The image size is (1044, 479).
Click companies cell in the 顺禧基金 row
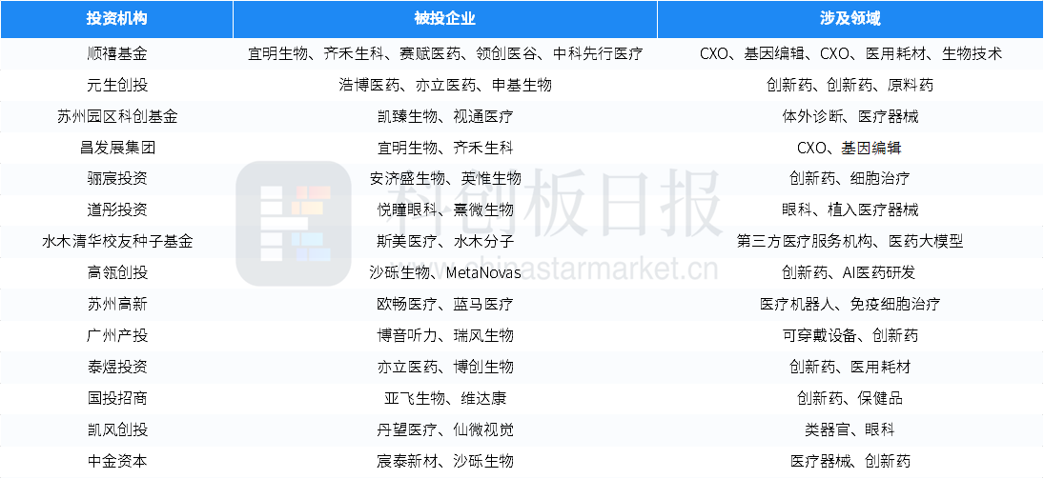[444, 54]
